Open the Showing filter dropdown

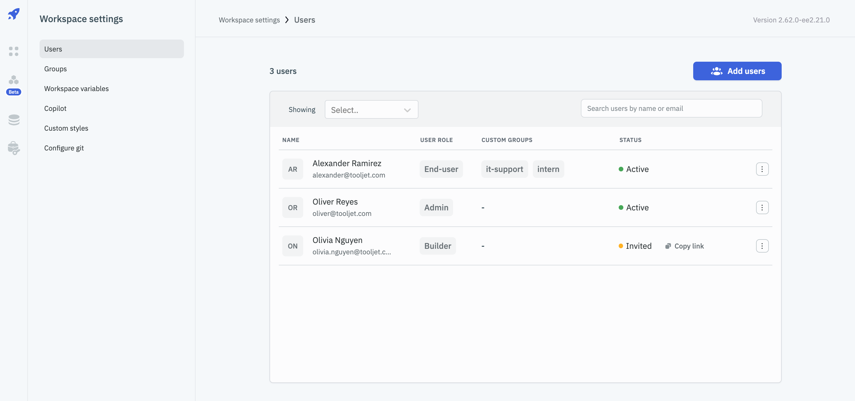(371, 109)
